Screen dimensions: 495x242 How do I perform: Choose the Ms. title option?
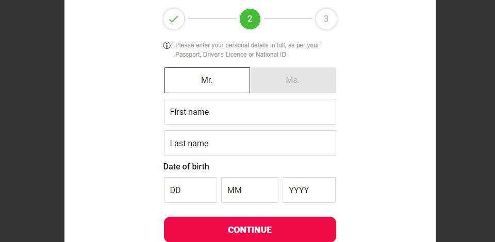tap(293, 80)
